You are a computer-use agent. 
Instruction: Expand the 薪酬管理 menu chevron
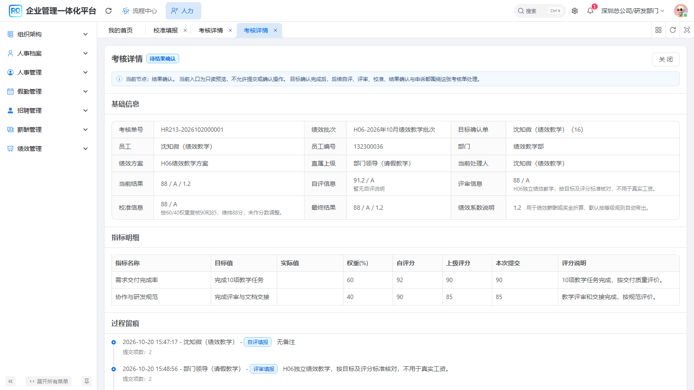85,130
